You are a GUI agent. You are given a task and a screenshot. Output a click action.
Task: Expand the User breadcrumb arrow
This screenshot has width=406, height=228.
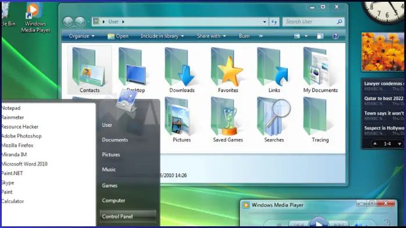tap(123, 22)
